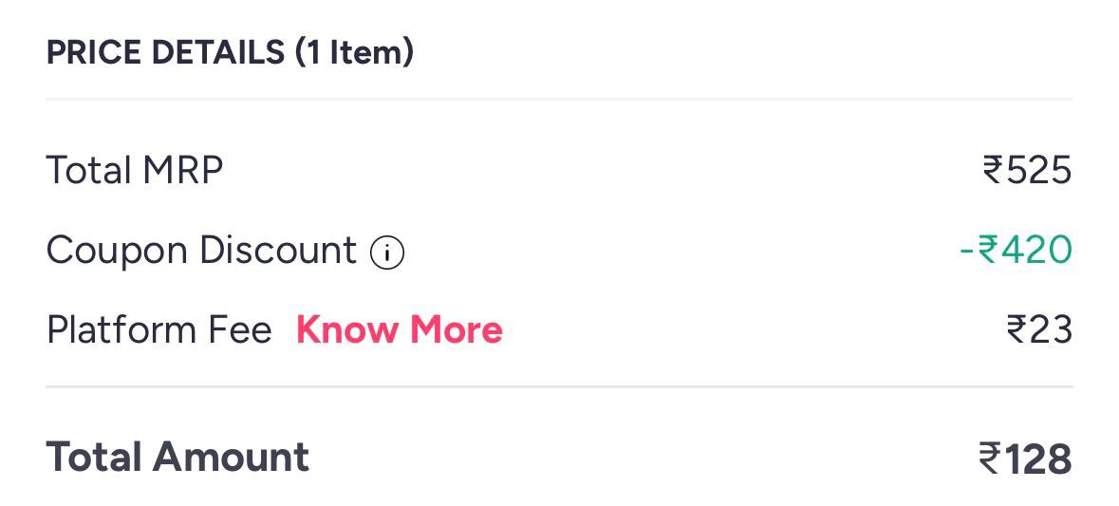1119x506 pixels.
Task: Click the ₹23 platform fee amount
Action: tap(1039, 329)
